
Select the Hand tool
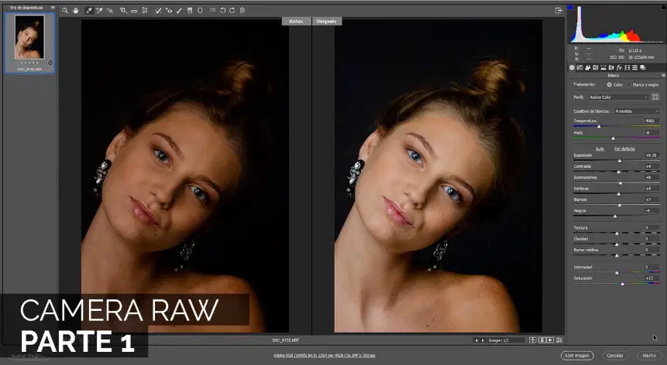click(x=76, y=10)
